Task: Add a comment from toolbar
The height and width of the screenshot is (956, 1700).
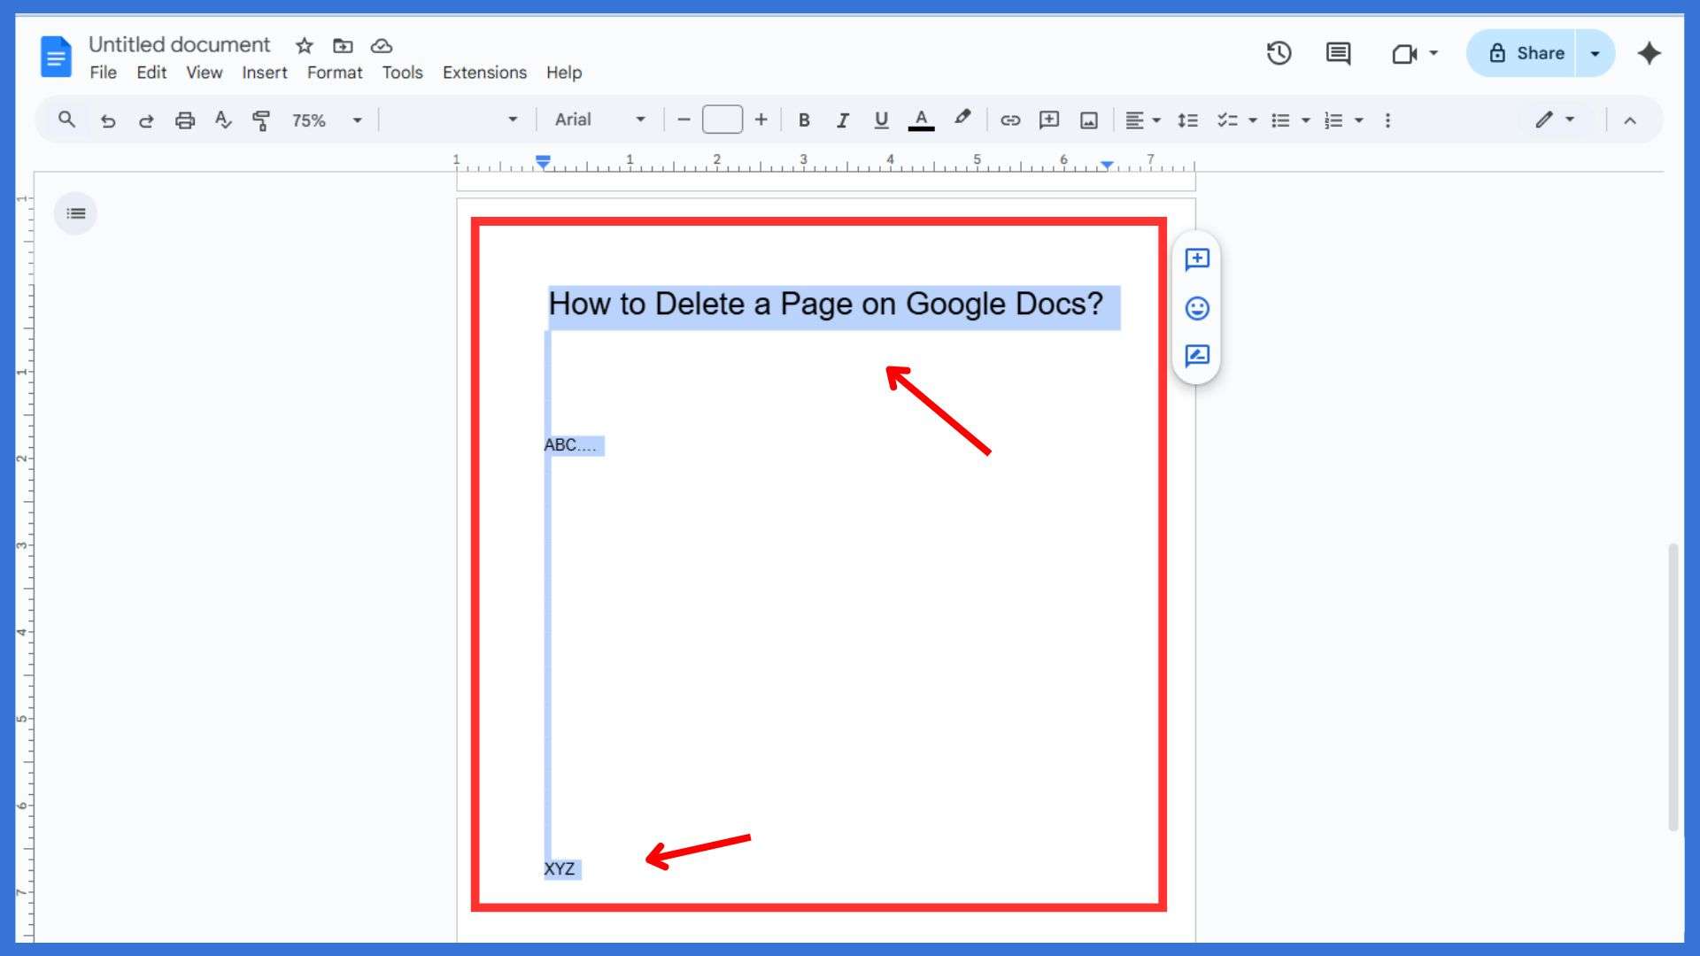Action: (x=1049, y=120)
